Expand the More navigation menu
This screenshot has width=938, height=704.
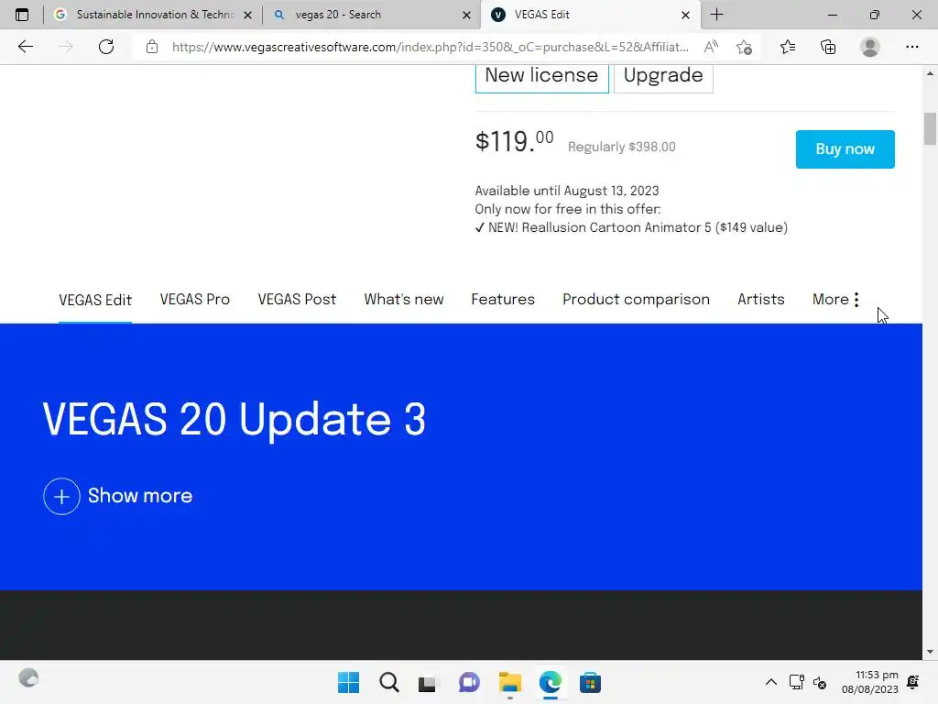pyautogui.click(x=835, y=300)
